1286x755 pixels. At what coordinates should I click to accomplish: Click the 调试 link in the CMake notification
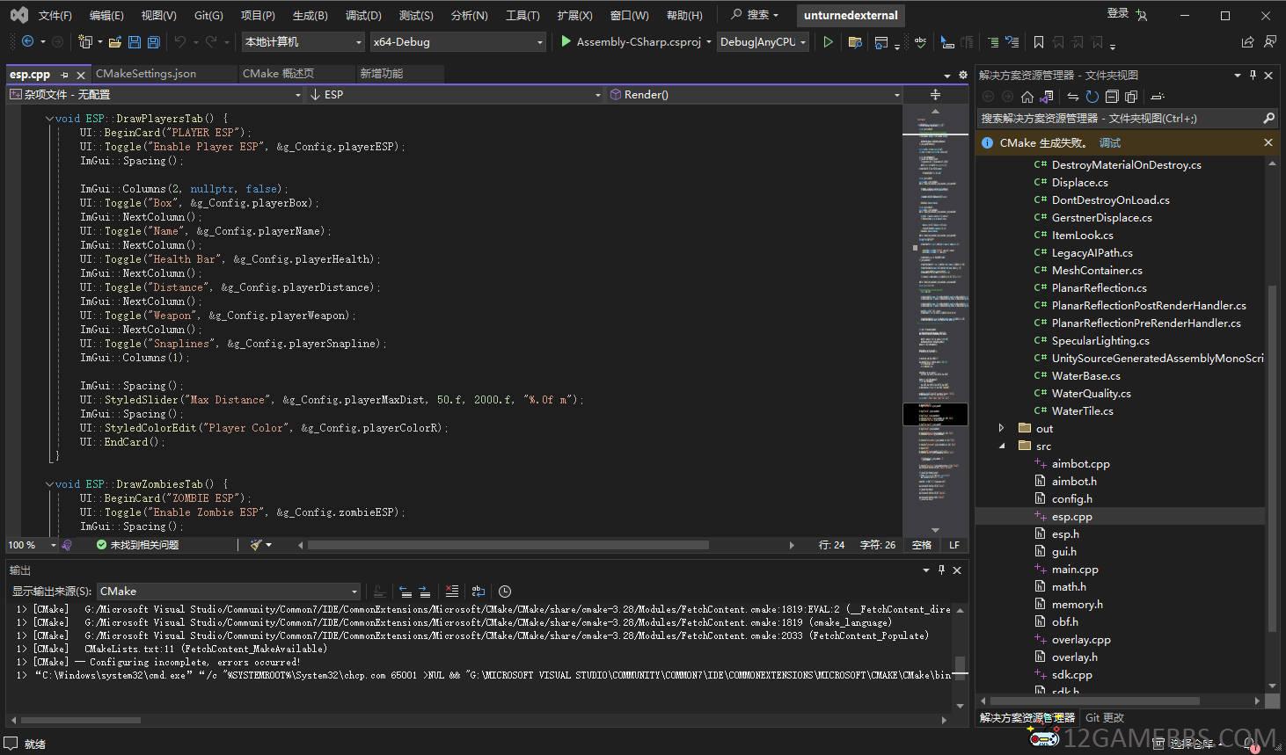pos(1110,142)
